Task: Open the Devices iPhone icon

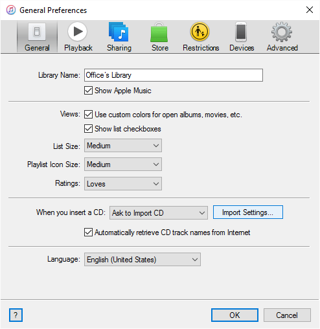Action: tap(241, 32)
